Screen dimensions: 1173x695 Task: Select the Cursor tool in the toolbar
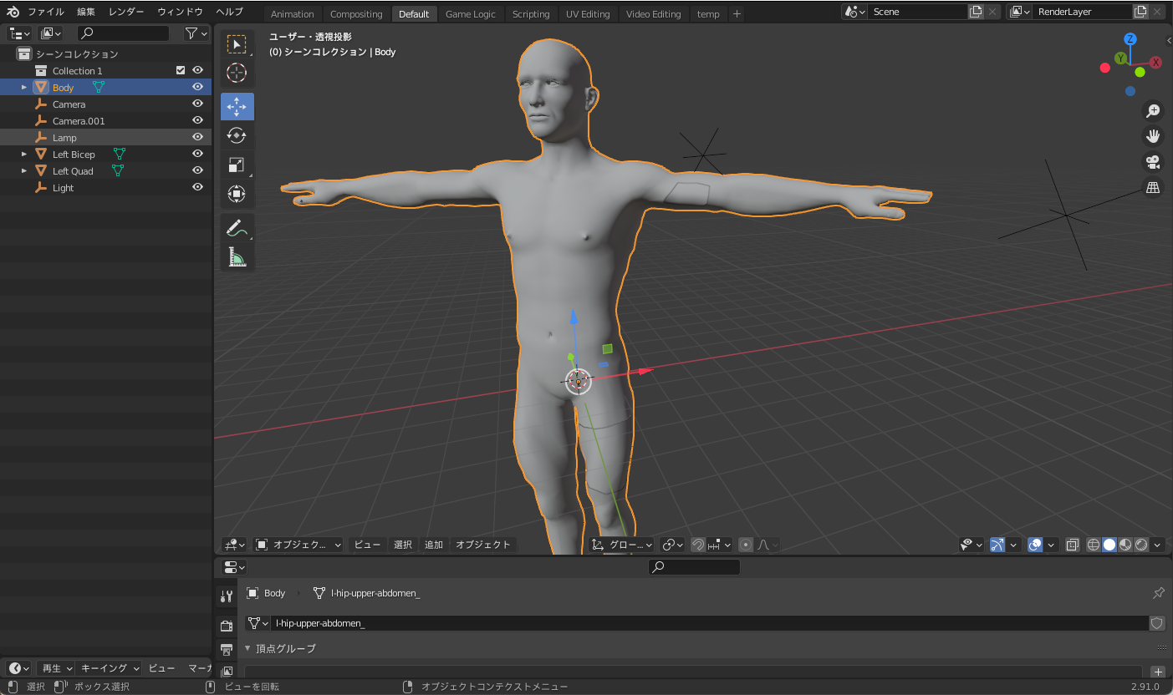pos(237,74)
